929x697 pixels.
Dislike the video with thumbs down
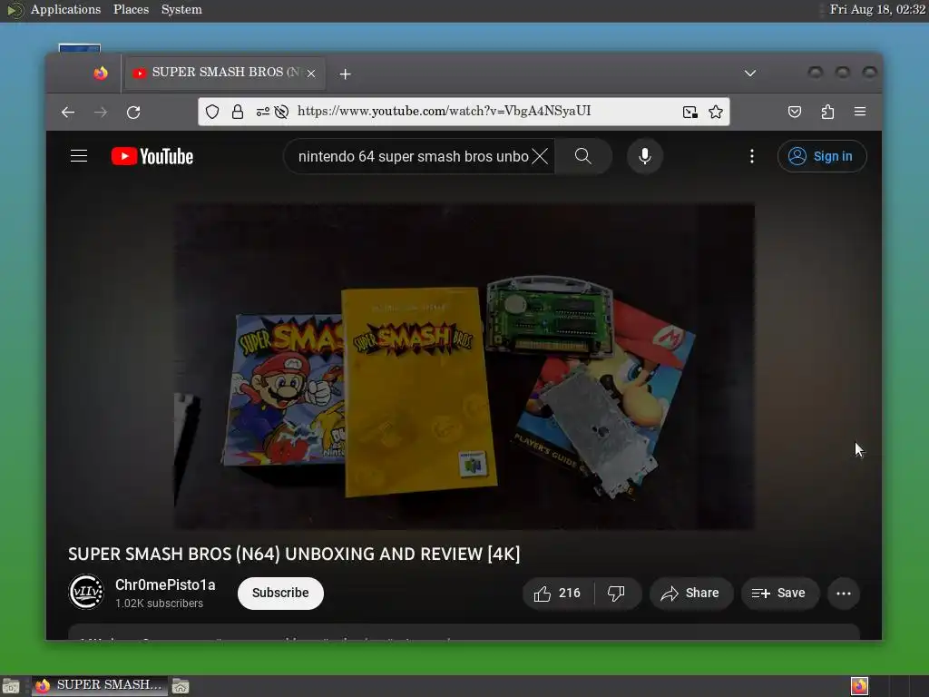click(x=617, y=594)
